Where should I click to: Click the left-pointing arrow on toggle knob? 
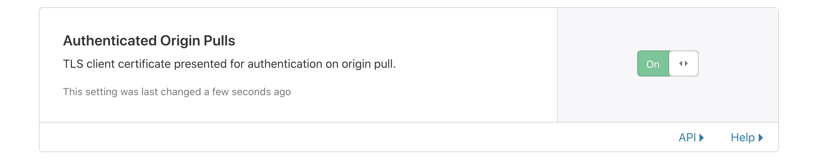[x=681, y=63]
